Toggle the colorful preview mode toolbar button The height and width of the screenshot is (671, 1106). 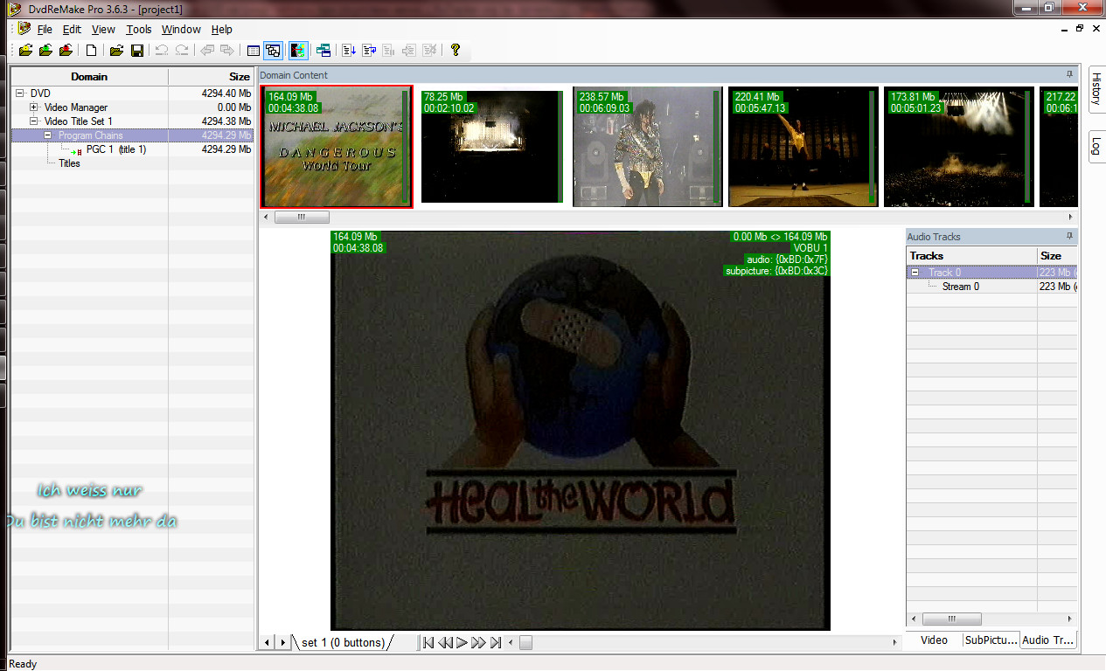298,51
